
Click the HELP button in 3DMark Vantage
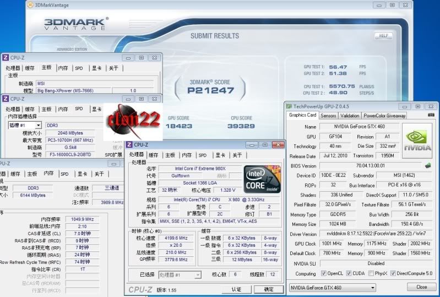pyautogui.click(x=383, y=36)
